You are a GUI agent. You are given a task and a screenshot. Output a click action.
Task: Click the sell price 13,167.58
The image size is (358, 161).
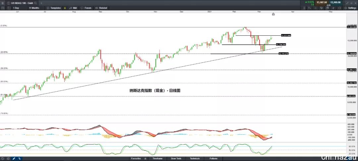click(322, 3)
